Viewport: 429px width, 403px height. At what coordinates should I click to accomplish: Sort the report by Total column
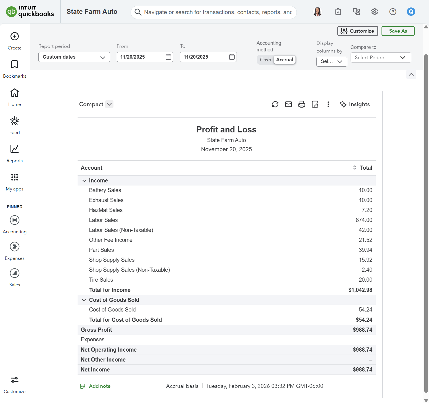tap(354, 168)
